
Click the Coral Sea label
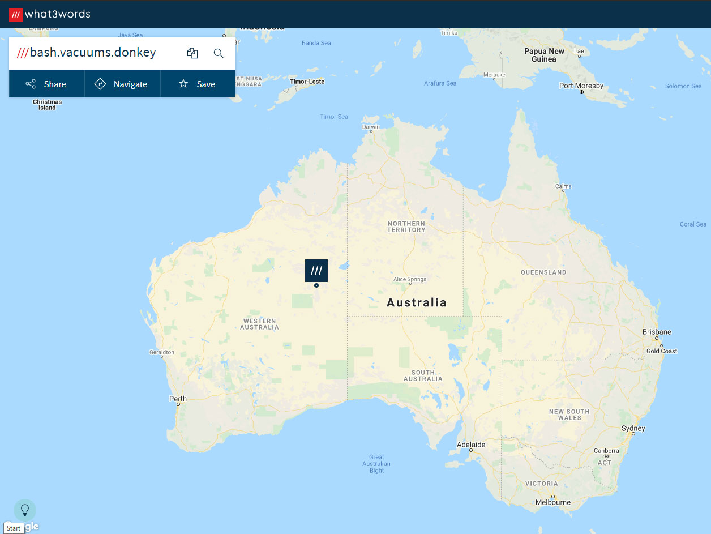click(693, 224)
